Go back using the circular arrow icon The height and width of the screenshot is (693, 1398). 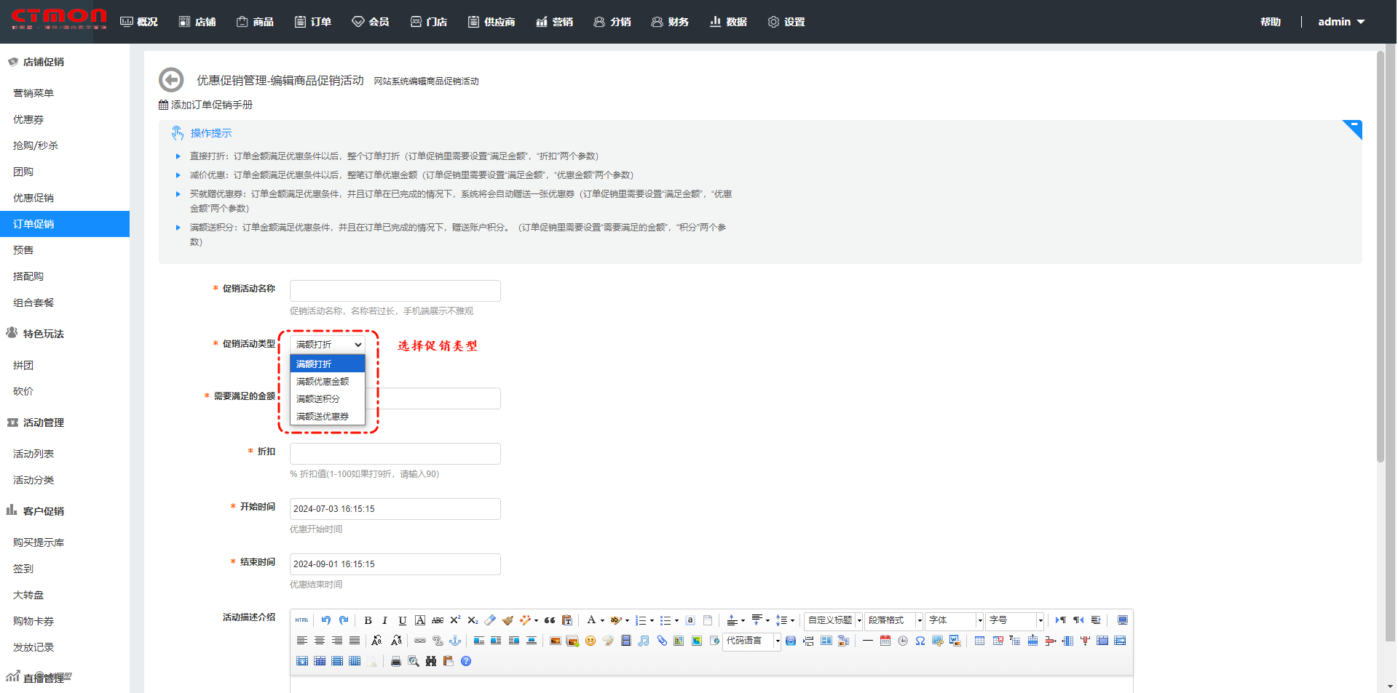(x=171, y=80)
